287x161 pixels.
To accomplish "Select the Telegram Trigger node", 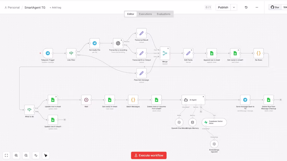I will pyautogui.click(x=48, y=53).
